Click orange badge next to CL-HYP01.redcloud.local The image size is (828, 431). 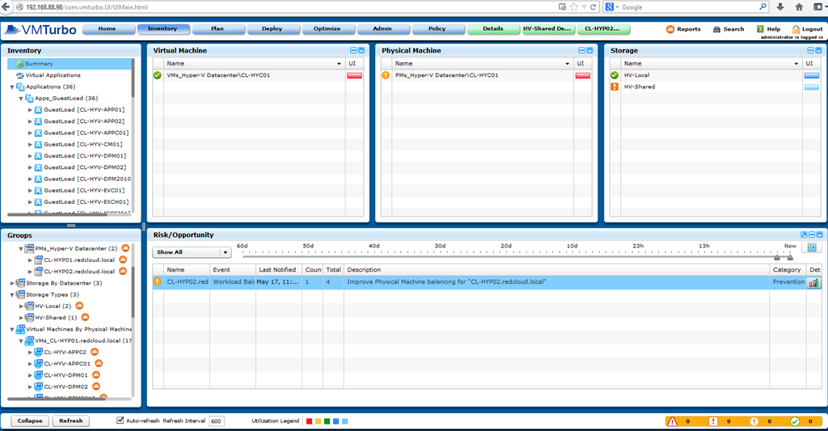click(x=123, y=260)
